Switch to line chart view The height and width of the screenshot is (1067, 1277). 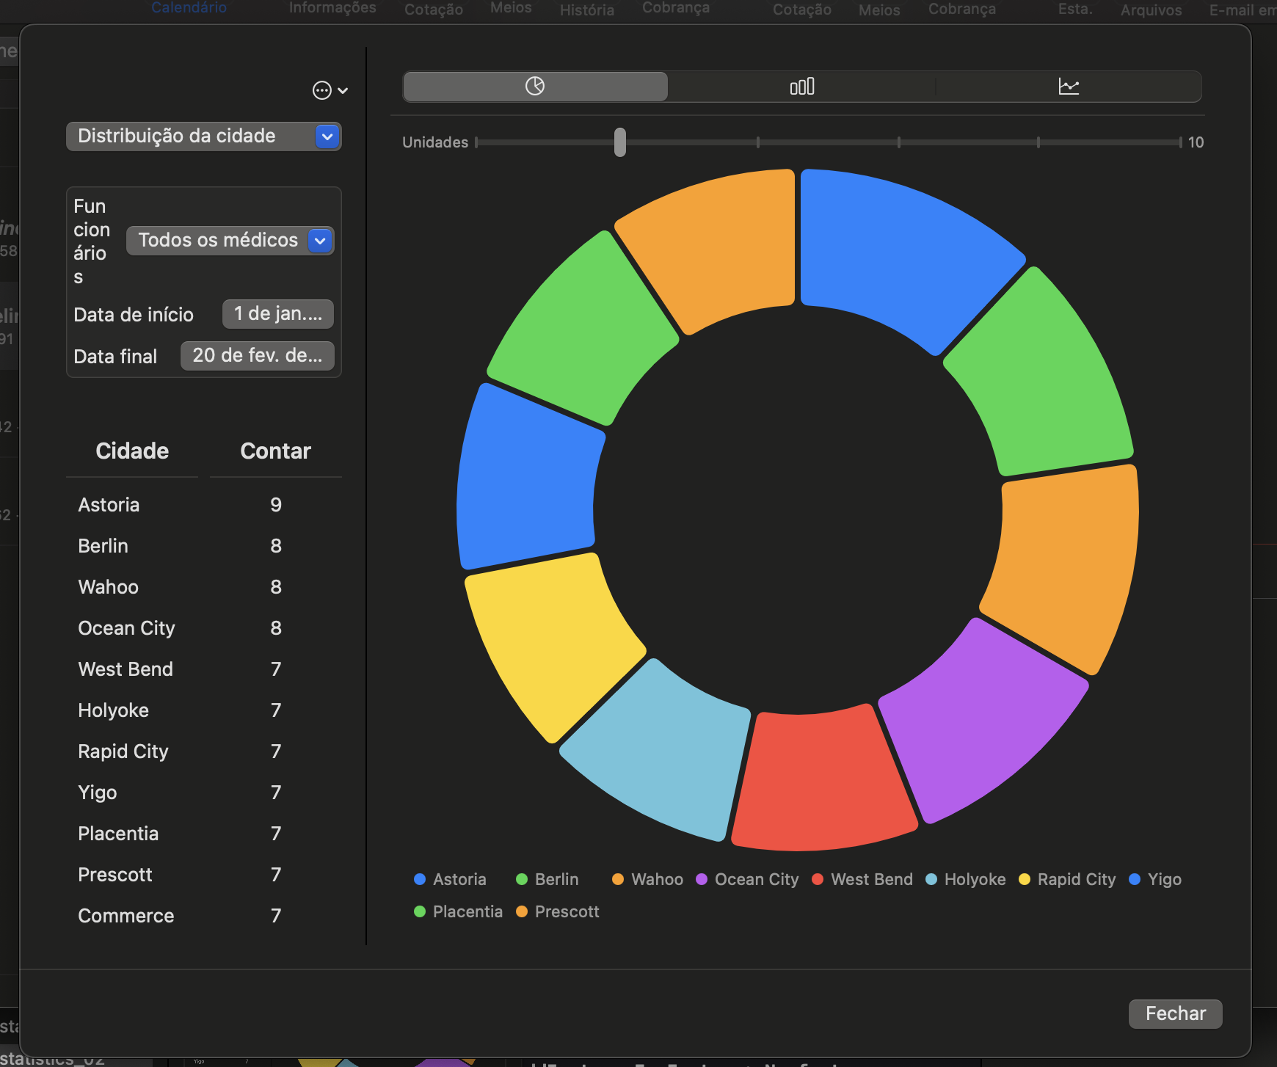point(1069,87)
